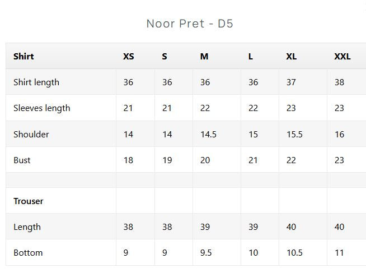Click the M size column header

point(204,57)
